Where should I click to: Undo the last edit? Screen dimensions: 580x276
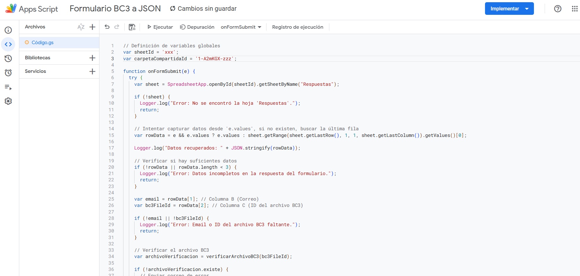[107, 27]
